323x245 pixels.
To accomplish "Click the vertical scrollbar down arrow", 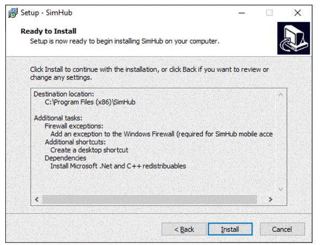I will tap(280, 189).
